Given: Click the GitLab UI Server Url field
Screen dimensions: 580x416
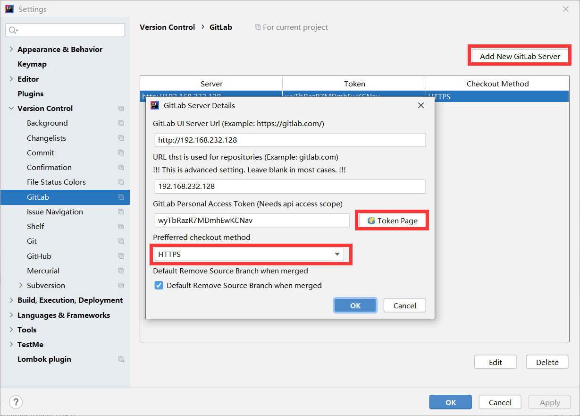Looking at the screenshot, I should click(290, 140).
